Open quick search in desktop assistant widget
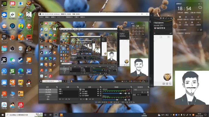209x117 pixels. point(192,18)
